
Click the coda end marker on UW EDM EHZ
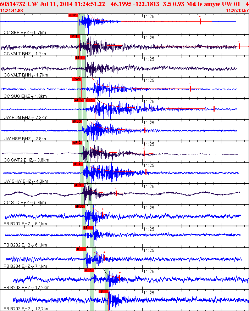click(214, 109)
